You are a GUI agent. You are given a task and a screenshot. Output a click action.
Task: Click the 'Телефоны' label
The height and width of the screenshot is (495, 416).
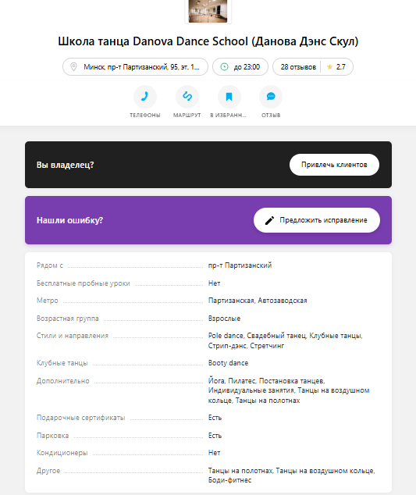click(145, 116)
